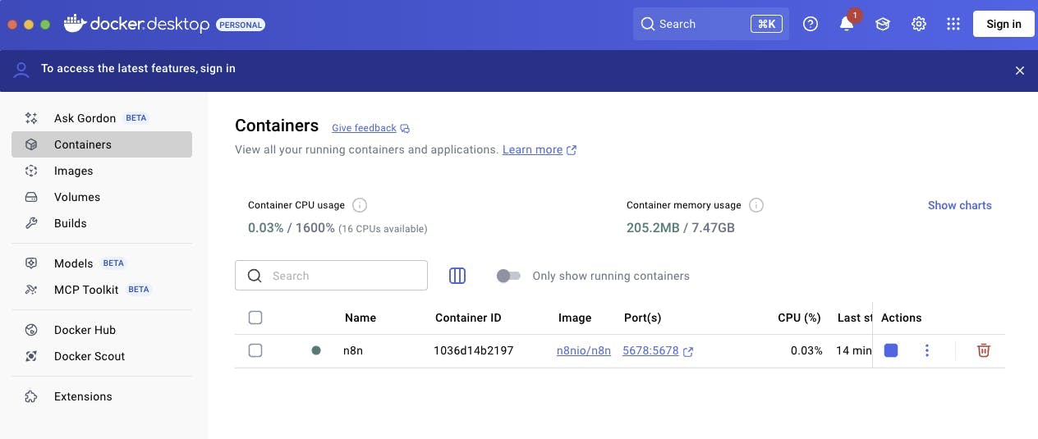
Task: Stop the n8n container
Action: (x=891, y=350)
